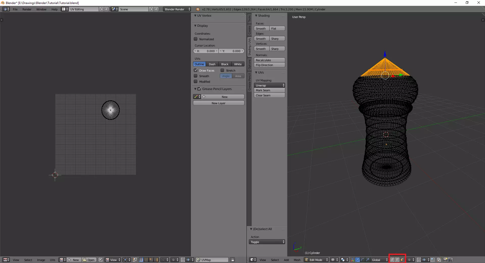
Task: Toggle the 3D manipulator axes icon
Action: [352, 260]
